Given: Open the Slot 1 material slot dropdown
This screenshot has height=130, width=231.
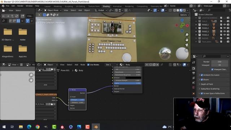Looking at the screenshot, I should pos(111,65).
